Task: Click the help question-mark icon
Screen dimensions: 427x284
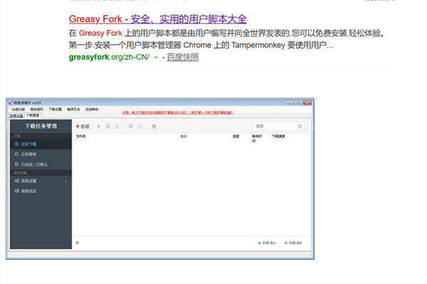Action: [154, 127]
